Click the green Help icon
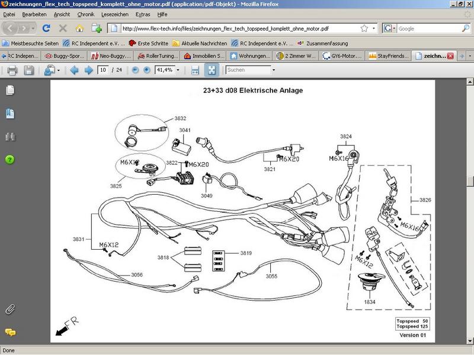 pyautogui.click(x=9, y=160)
